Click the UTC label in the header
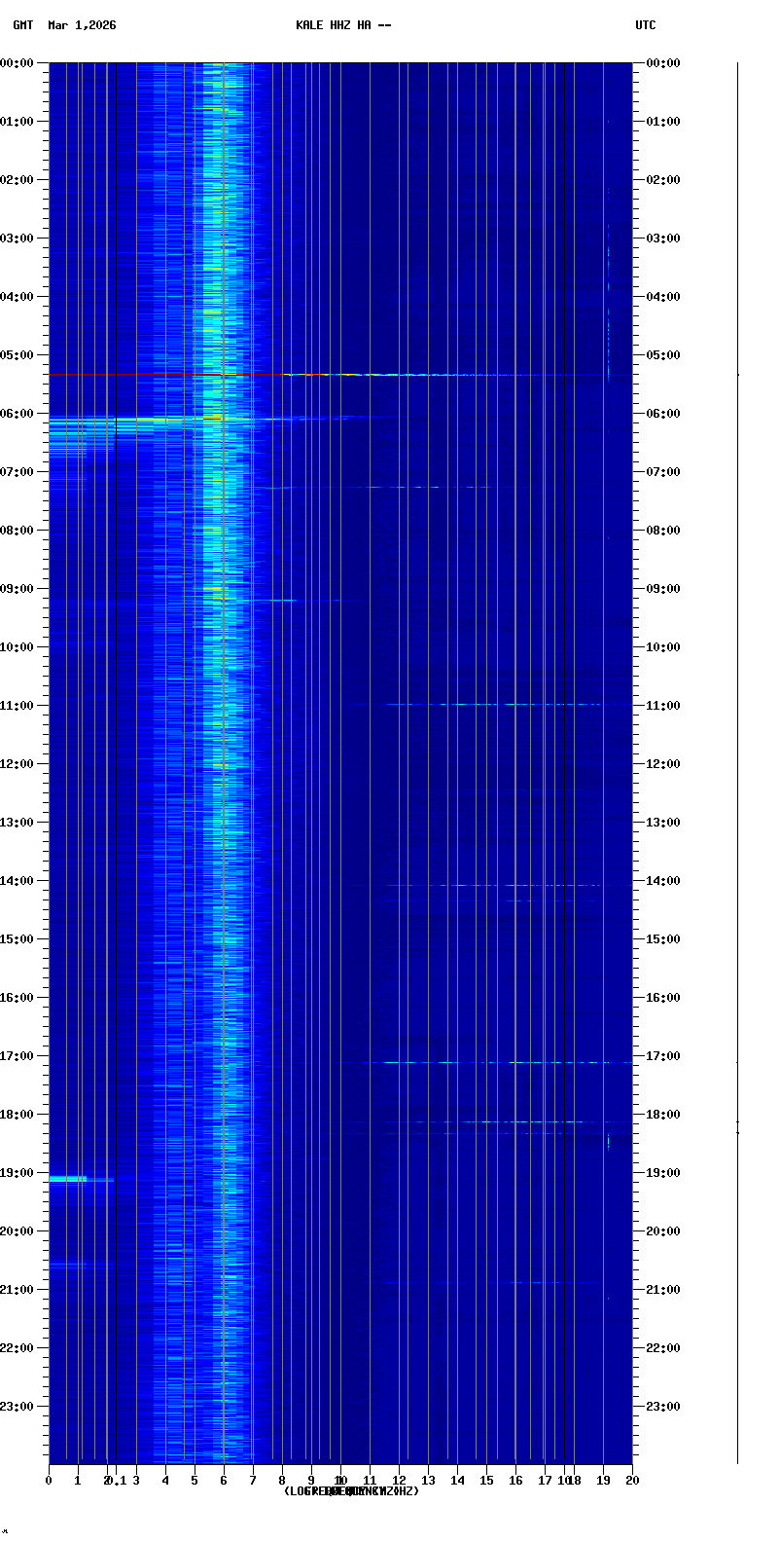The width and height of the screenshot is (780, 1542). [x=646, y=25]
